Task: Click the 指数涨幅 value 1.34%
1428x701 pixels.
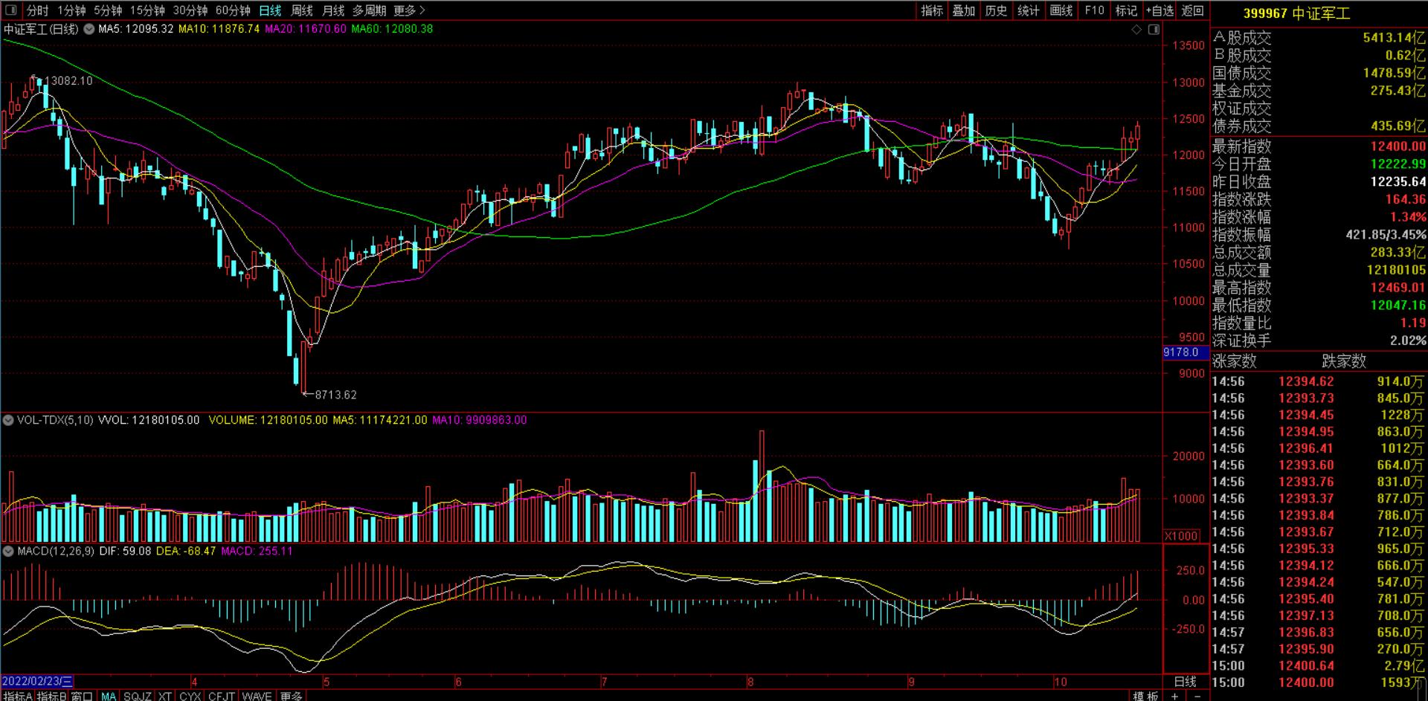Action: click(x=1408, y=217)
